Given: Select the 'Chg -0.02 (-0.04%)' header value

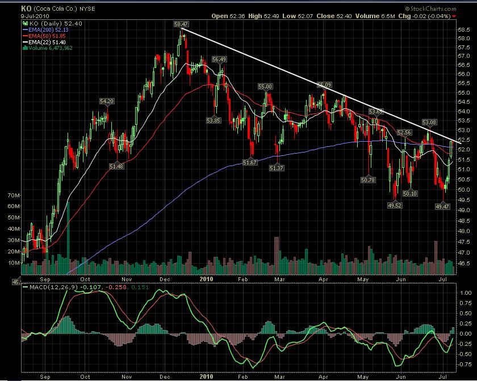Looking at the screenshot, I should point(424,16).
